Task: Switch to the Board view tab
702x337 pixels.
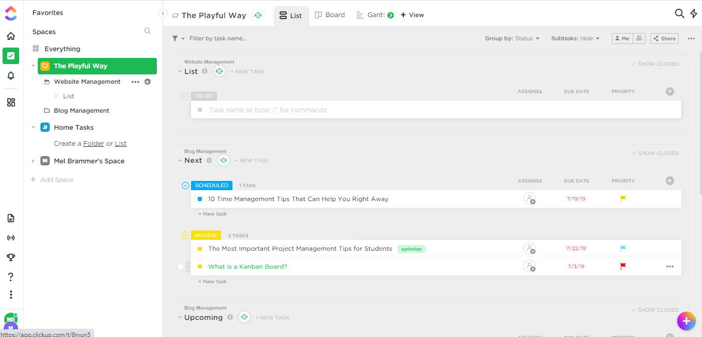Action: coord(330,15)
